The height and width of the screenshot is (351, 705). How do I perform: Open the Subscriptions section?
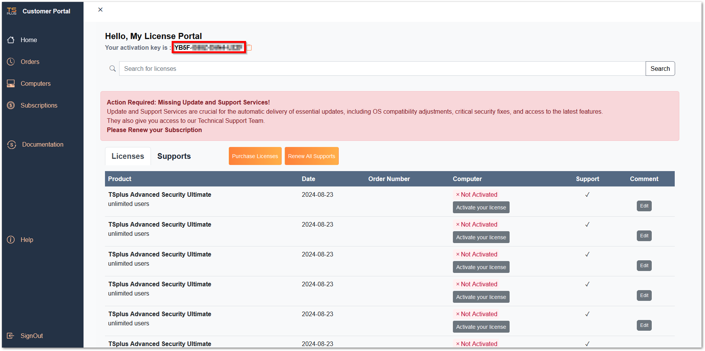pyautogui.click(x=39, y=105)
